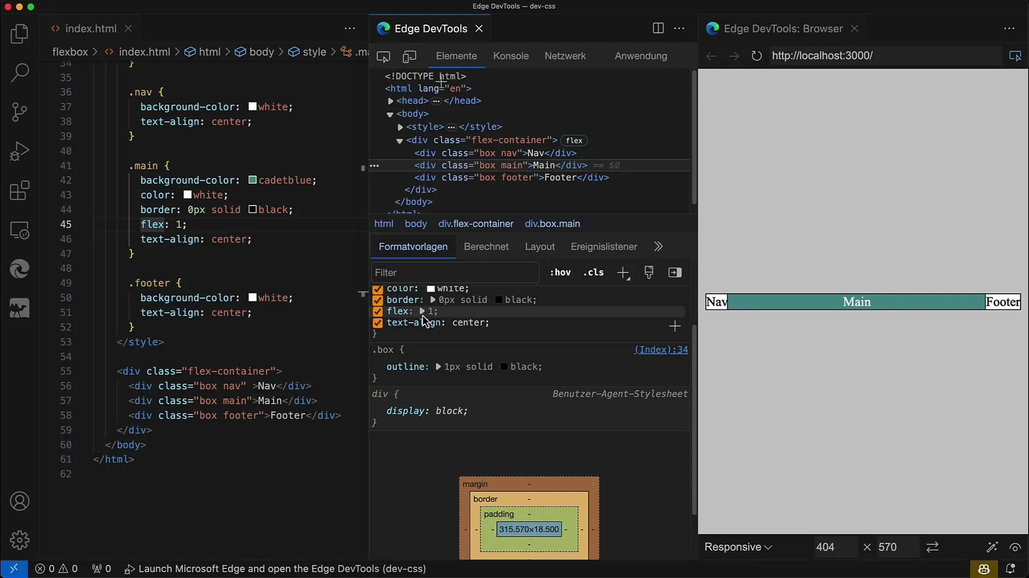Switch to the Anwendung tab

click(641, 56)
